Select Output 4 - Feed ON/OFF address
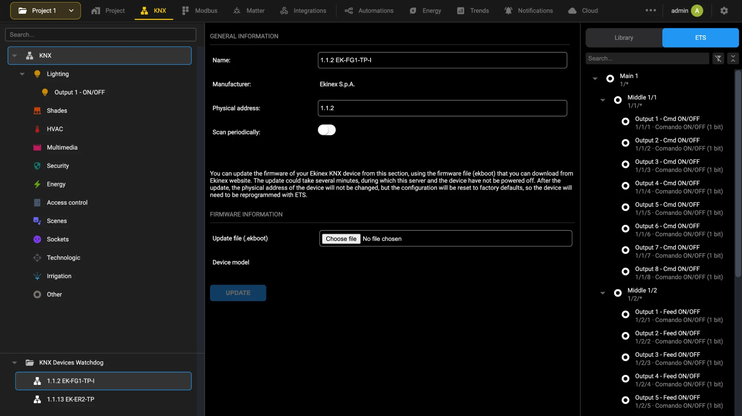The height and width of the screenshot is (416, 742). coord(672,380)
